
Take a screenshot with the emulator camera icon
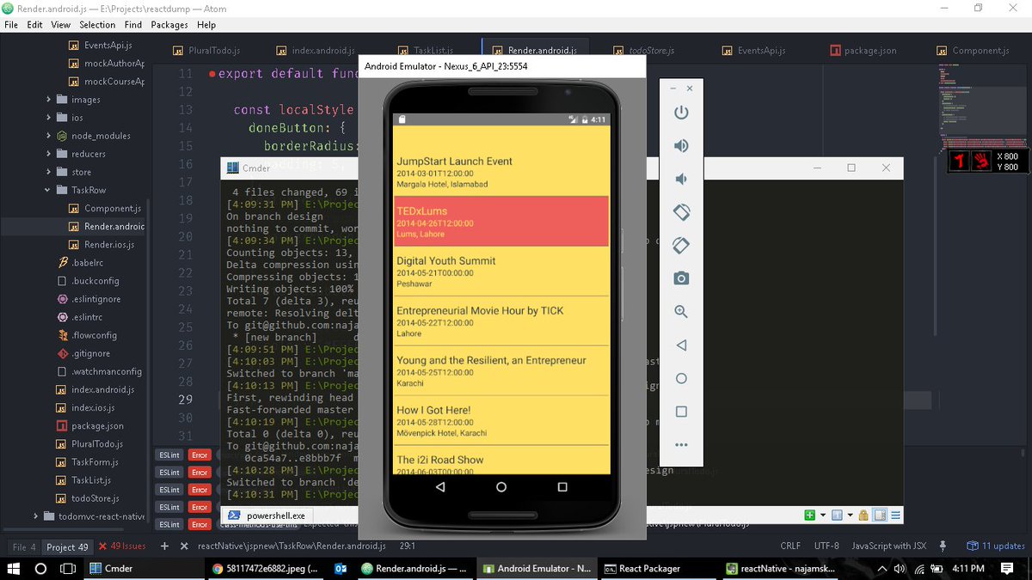(x=681, y=278)
